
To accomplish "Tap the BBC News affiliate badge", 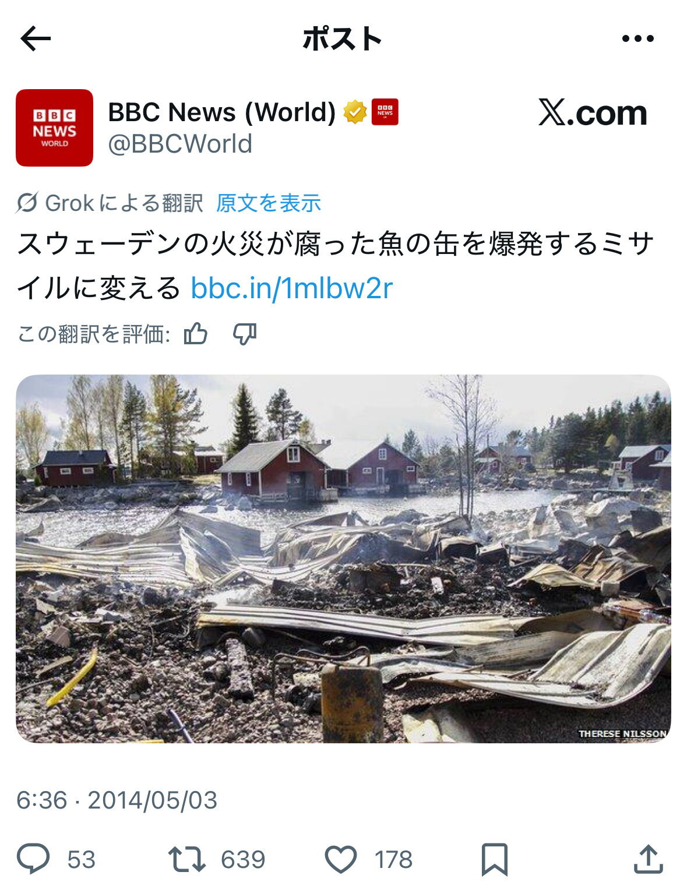I will (x=385, y=112).
